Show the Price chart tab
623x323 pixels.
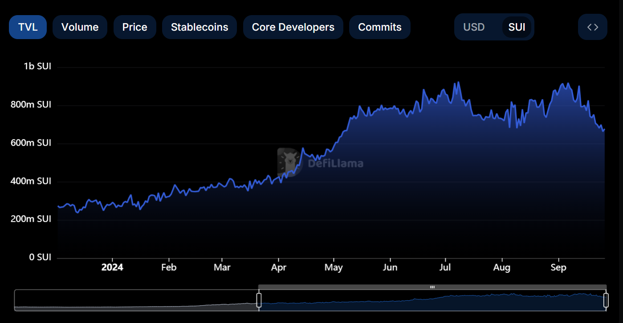click(x=134, y=27)
